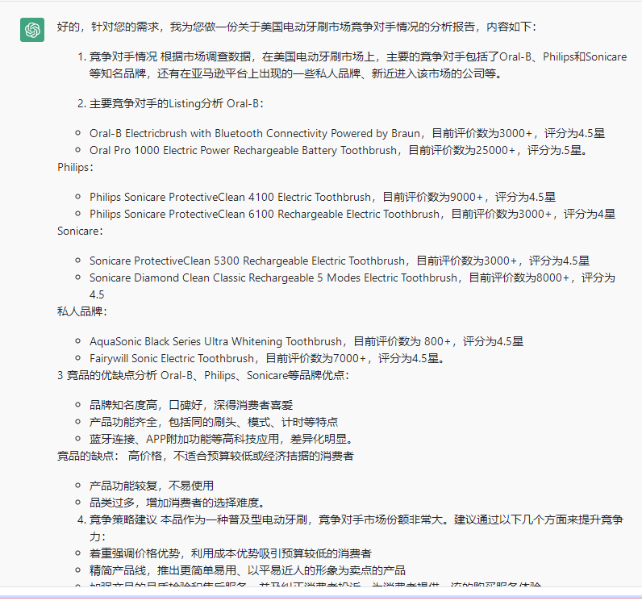Click heading '3 竞品的优缺点分析'
Screen dimensions: 642x605
[203, 376]
